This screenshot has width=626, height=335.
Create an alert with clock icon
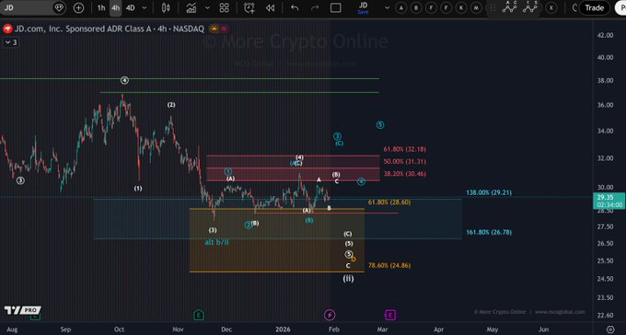249,7
